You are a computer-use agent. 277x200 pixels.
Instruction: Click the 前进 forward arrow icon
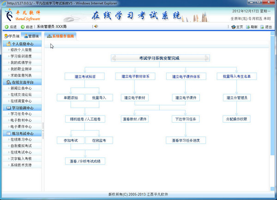pos(22,27)
